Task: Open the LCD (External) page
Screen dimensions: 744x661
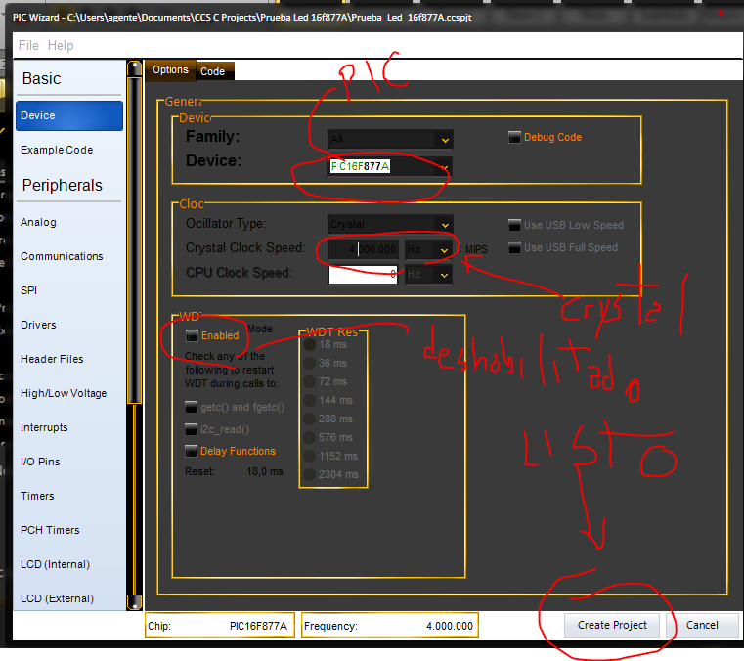Action: pos(69,598)
